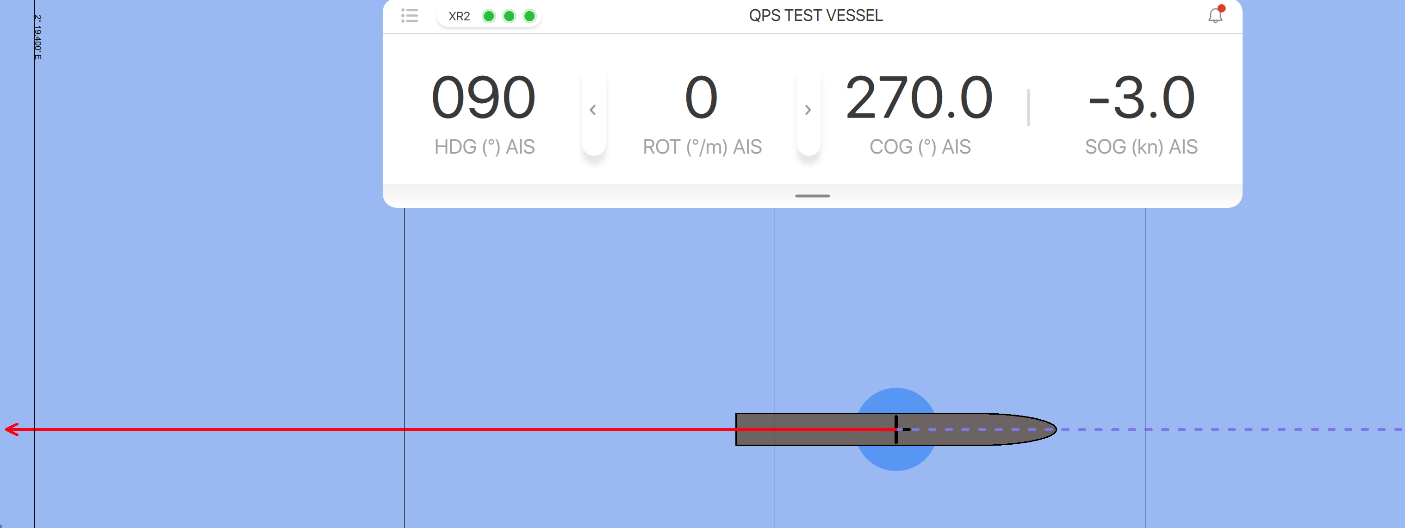Click the COG 270.0 readout

919,98
